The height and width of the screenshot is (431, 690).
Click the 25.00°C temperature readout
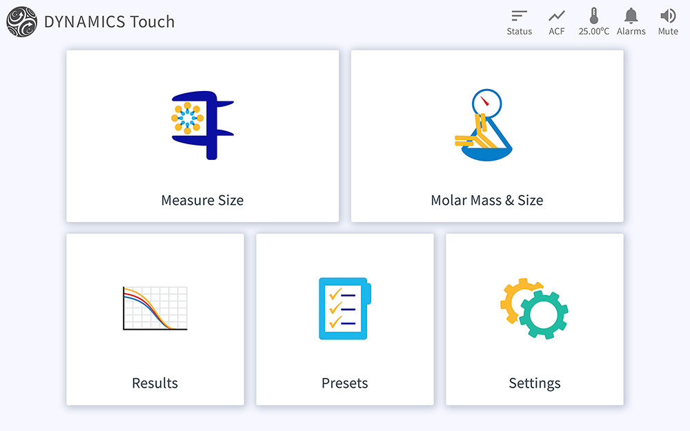coord(593,32)
